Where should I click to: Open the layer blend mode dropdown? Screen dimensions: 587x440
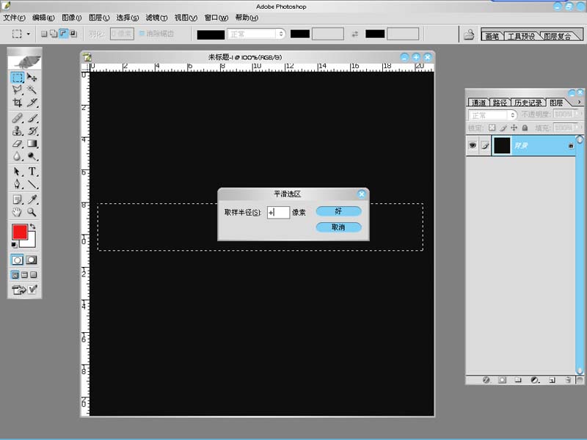[492, 115]
